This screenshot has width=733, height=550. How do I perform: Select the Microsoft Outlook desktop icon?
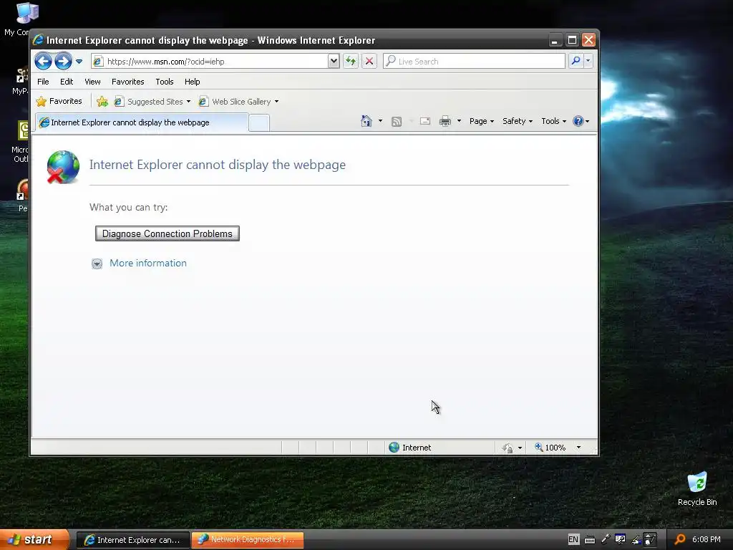[x=20, y=142]
